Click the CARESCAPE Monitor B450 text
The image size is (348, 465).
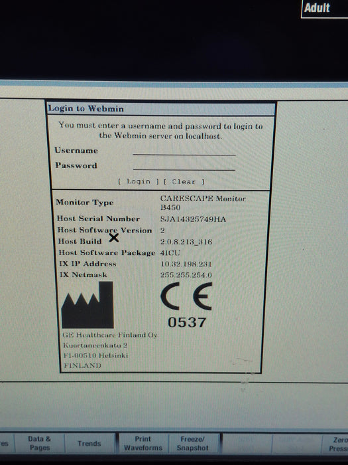203,203
